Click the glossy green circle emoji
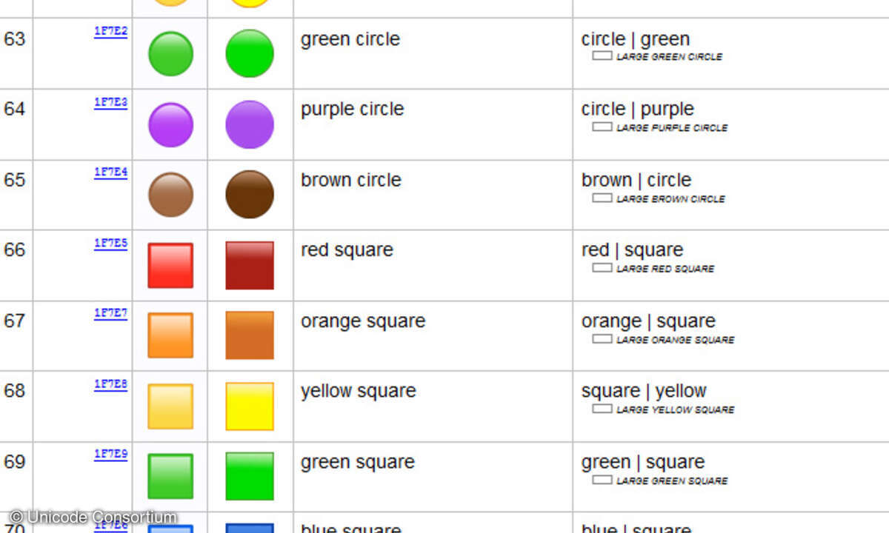This screenshot has height=533, width=889. tap(170, 53)
